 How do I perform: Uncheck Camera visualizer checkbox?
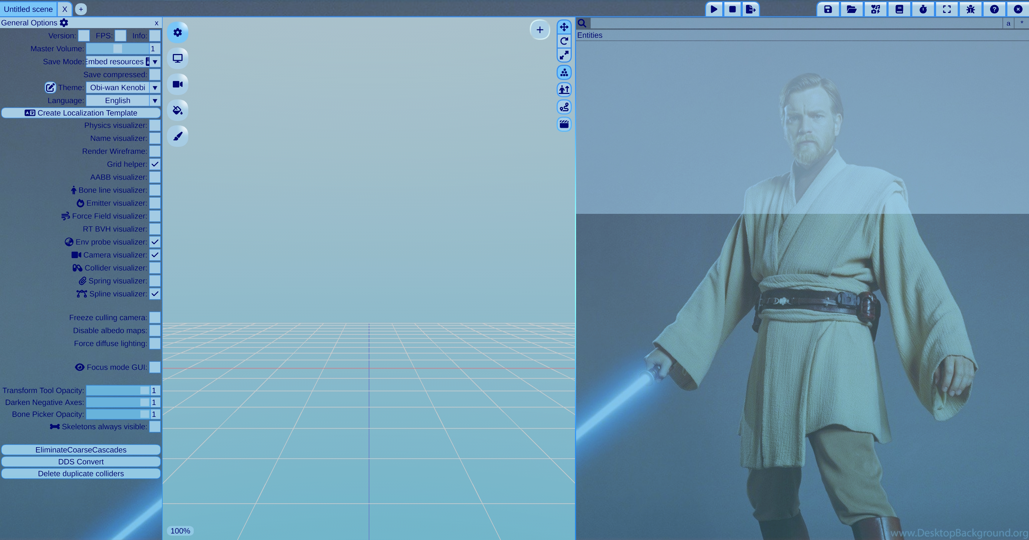tap(155, 255)
